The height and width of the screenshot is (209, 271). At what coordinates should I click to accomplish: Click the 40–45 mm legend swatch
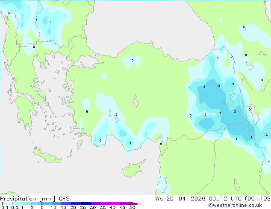(116, 203)
